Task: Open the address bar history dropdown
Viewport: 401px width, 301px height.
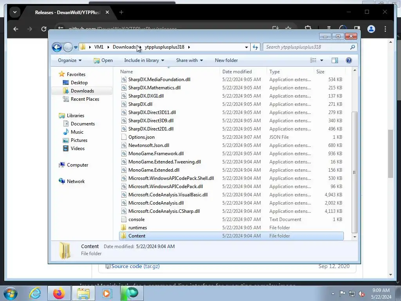Action: click(x=246, y=47)
